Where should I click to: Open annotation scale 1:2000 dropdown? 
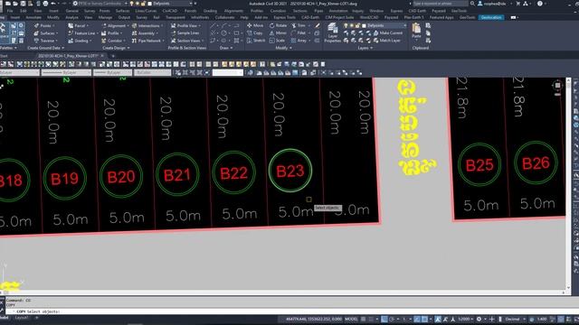point(466,319)
